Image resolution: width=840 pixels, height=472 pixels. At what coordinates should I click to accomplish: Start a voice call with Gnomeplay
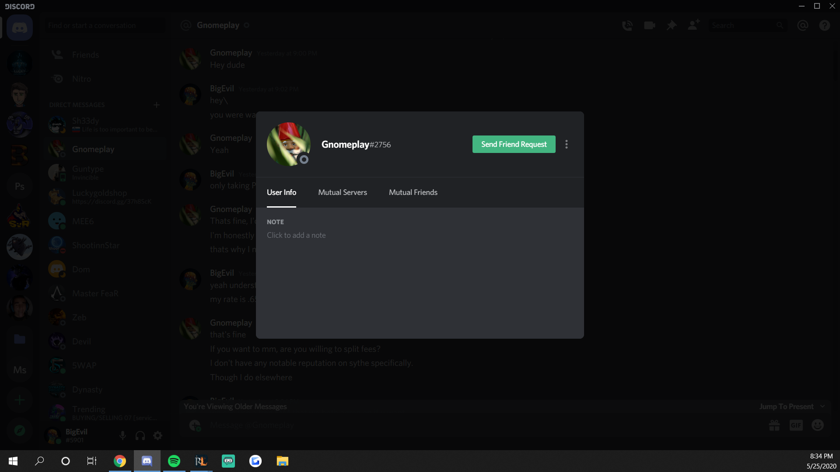pyautogui.click(x=627, y=26)
